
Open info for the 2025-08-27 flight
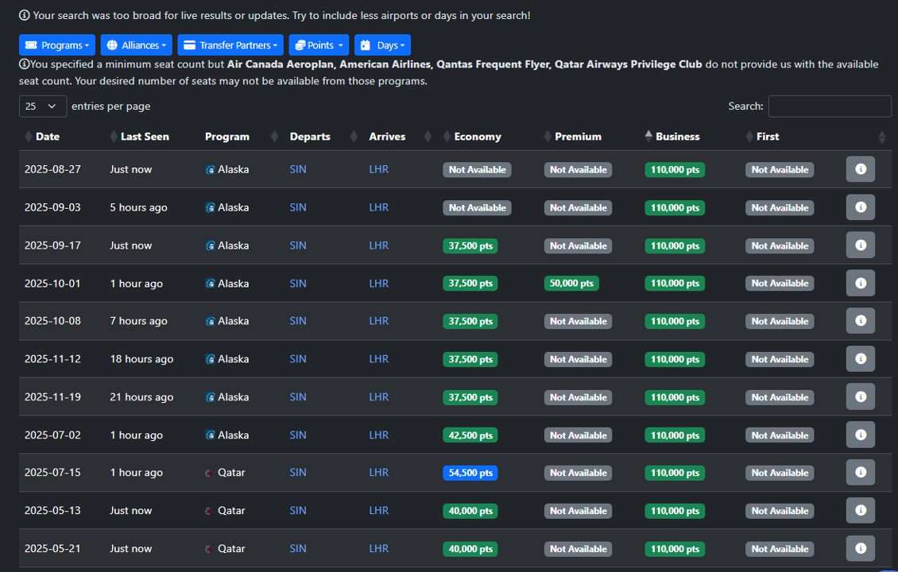[860, 169]
